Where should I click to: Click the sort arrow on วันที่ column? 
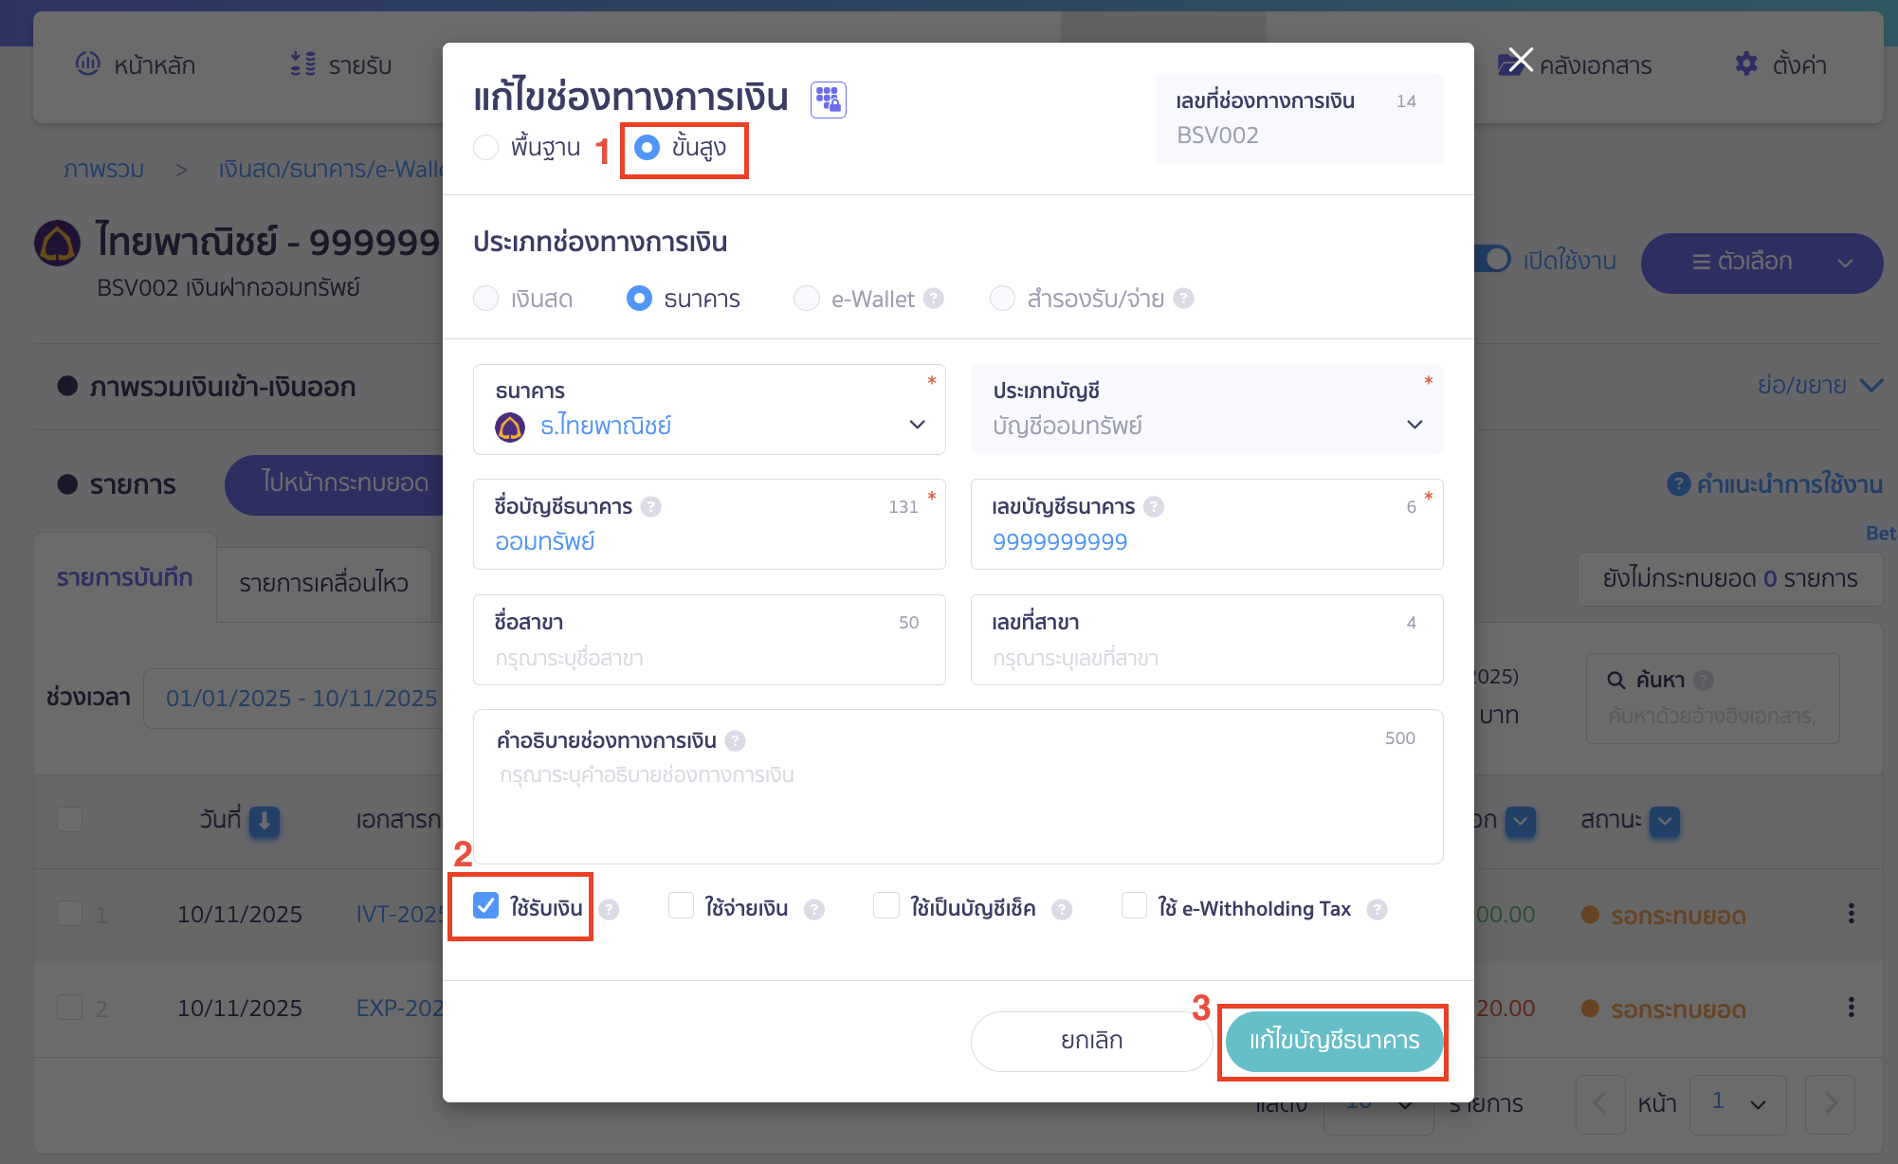click(265, 823)
